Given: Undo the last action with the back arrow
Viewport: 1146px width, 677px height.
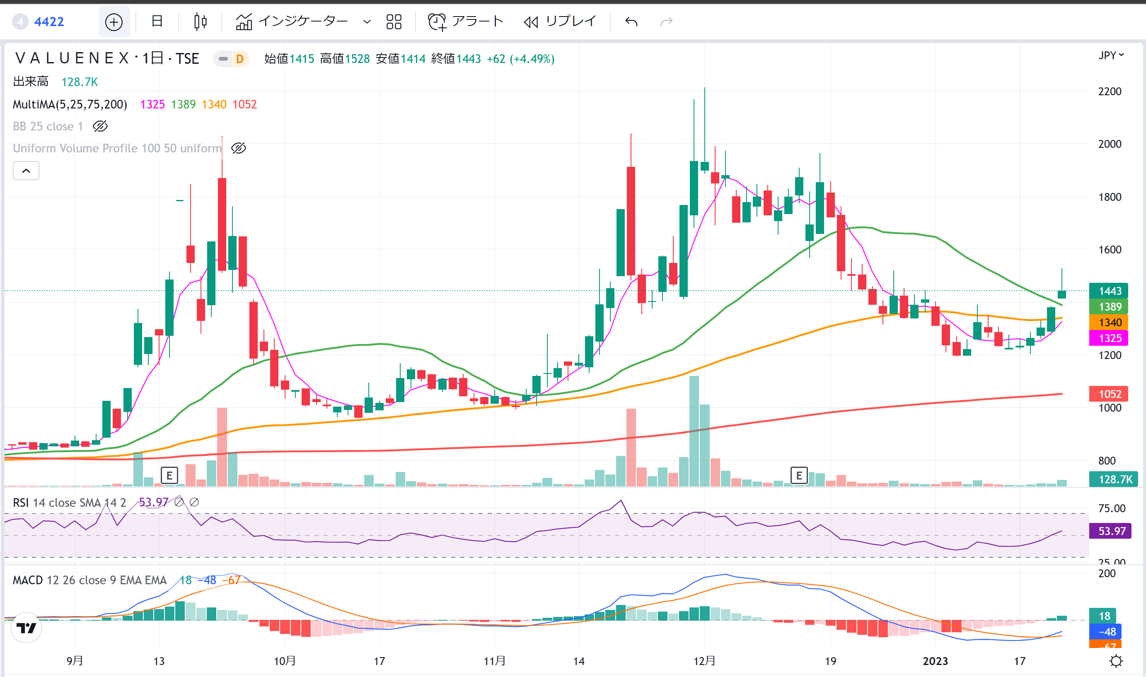Looking at the screenshot, I should tap(631, 22).
